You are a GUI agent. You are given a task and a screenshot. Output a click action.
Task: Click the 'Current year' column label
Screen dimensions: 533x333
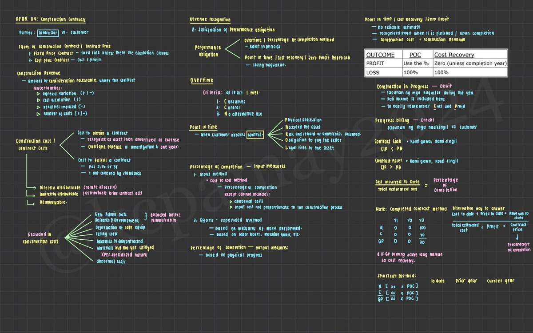click(x=500, y=281)
